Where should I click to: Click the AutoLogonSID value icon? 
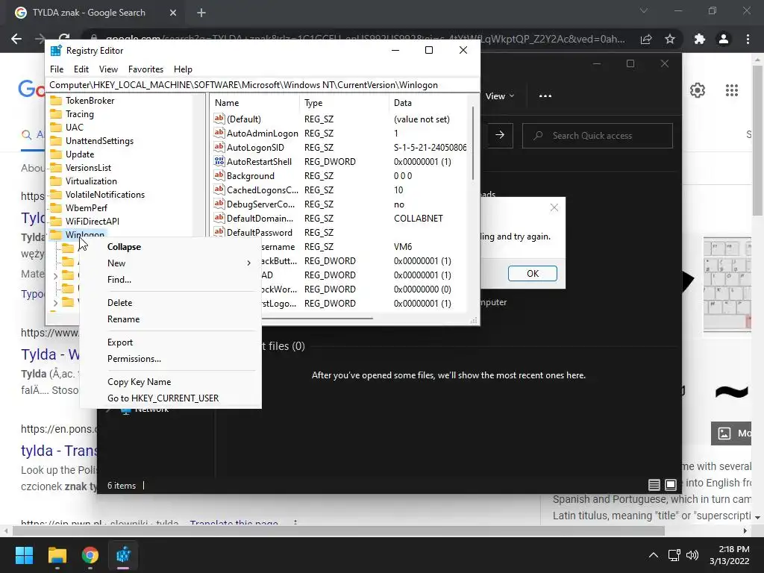pos(219,147)
